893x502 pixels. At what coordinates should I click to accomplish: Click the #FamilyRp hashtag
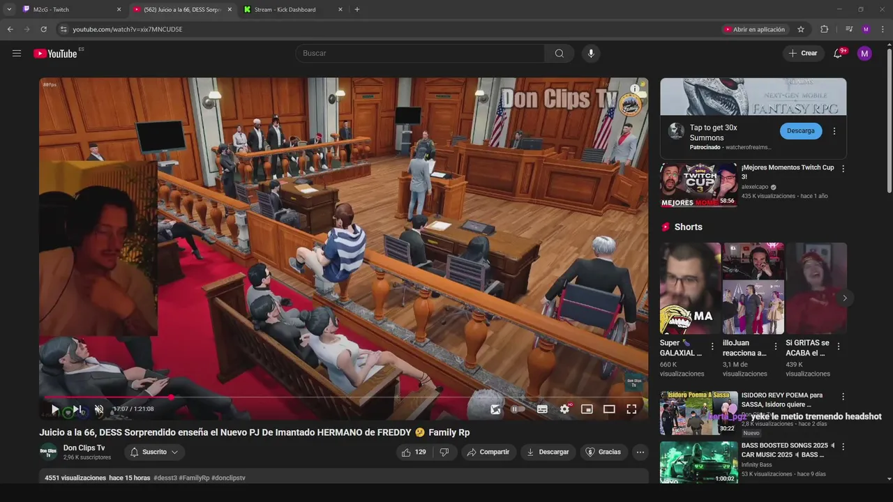[194, 478]
